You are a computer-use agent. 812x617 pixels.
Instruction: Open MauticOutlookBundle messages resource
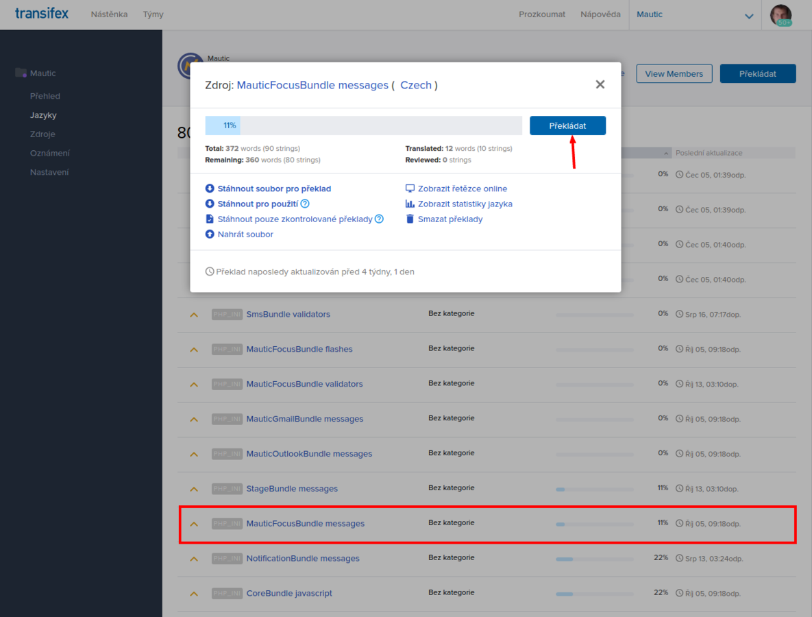309,453
